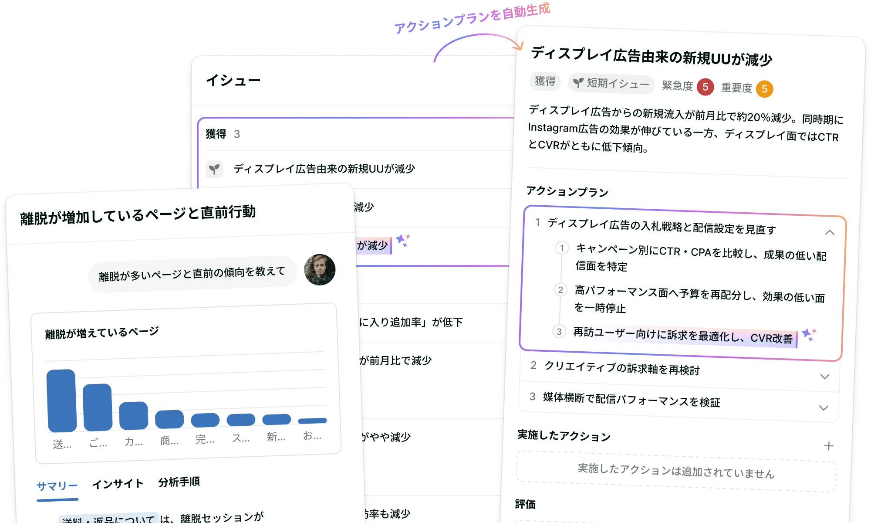Collapse action plan 1 入札戦略 chevron
Viewport: 871px width, 523px height.
(829, 233)
